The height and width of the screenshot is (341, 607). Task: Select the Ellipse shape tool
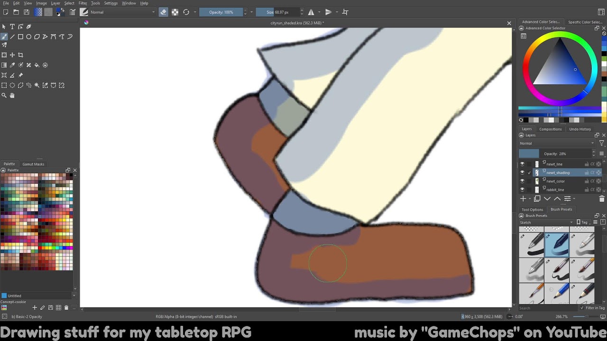(x=28, y=36)
